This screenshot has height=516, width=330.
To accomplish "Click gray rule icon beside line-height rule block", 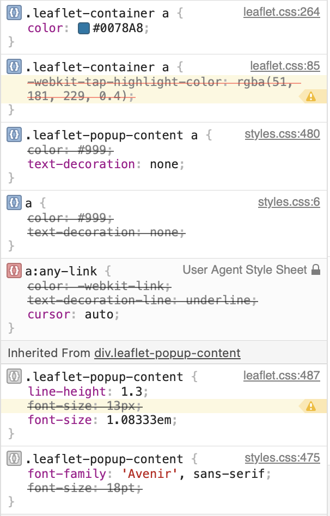I will 15,377.
